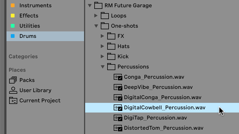Screen dimensions: 239x134
Task: Click the blue Drums color tag
Action: [x=13, y=36]
